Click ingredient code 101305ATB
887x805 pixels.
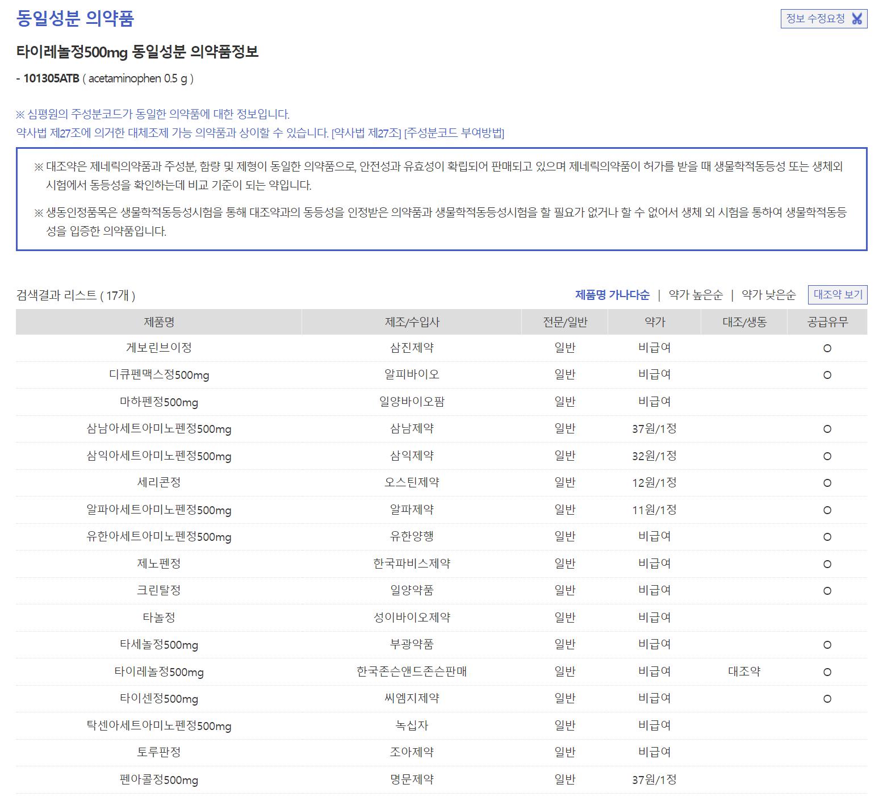click(51, 78)
